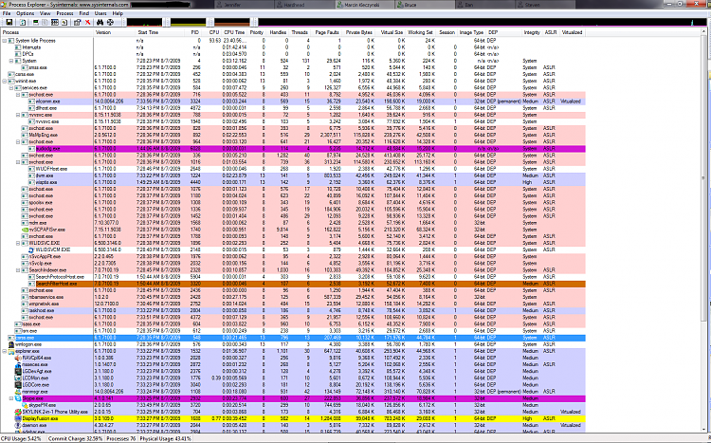Toggle Show Process Tree toolbar icon

(46, 22)
